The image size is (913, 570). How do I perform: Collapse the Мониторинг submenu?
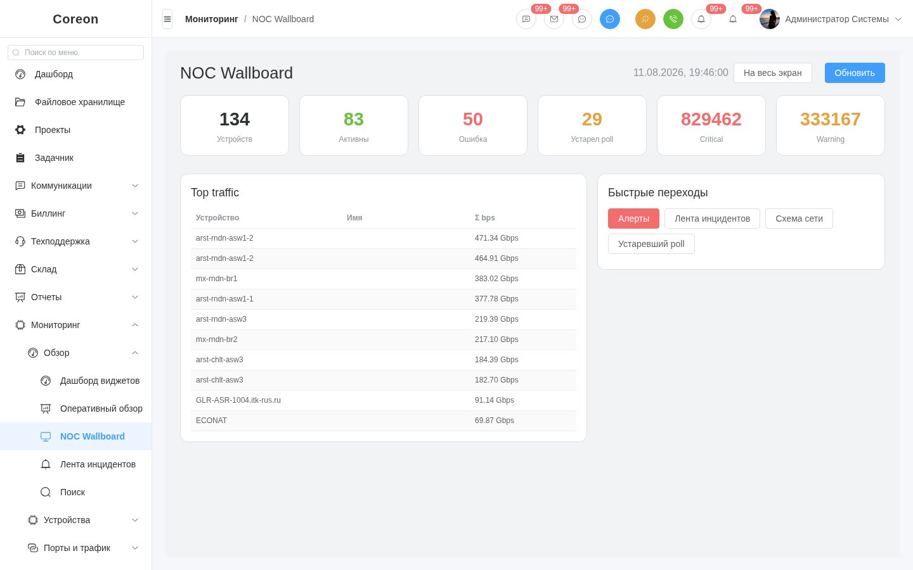(76, 325)
